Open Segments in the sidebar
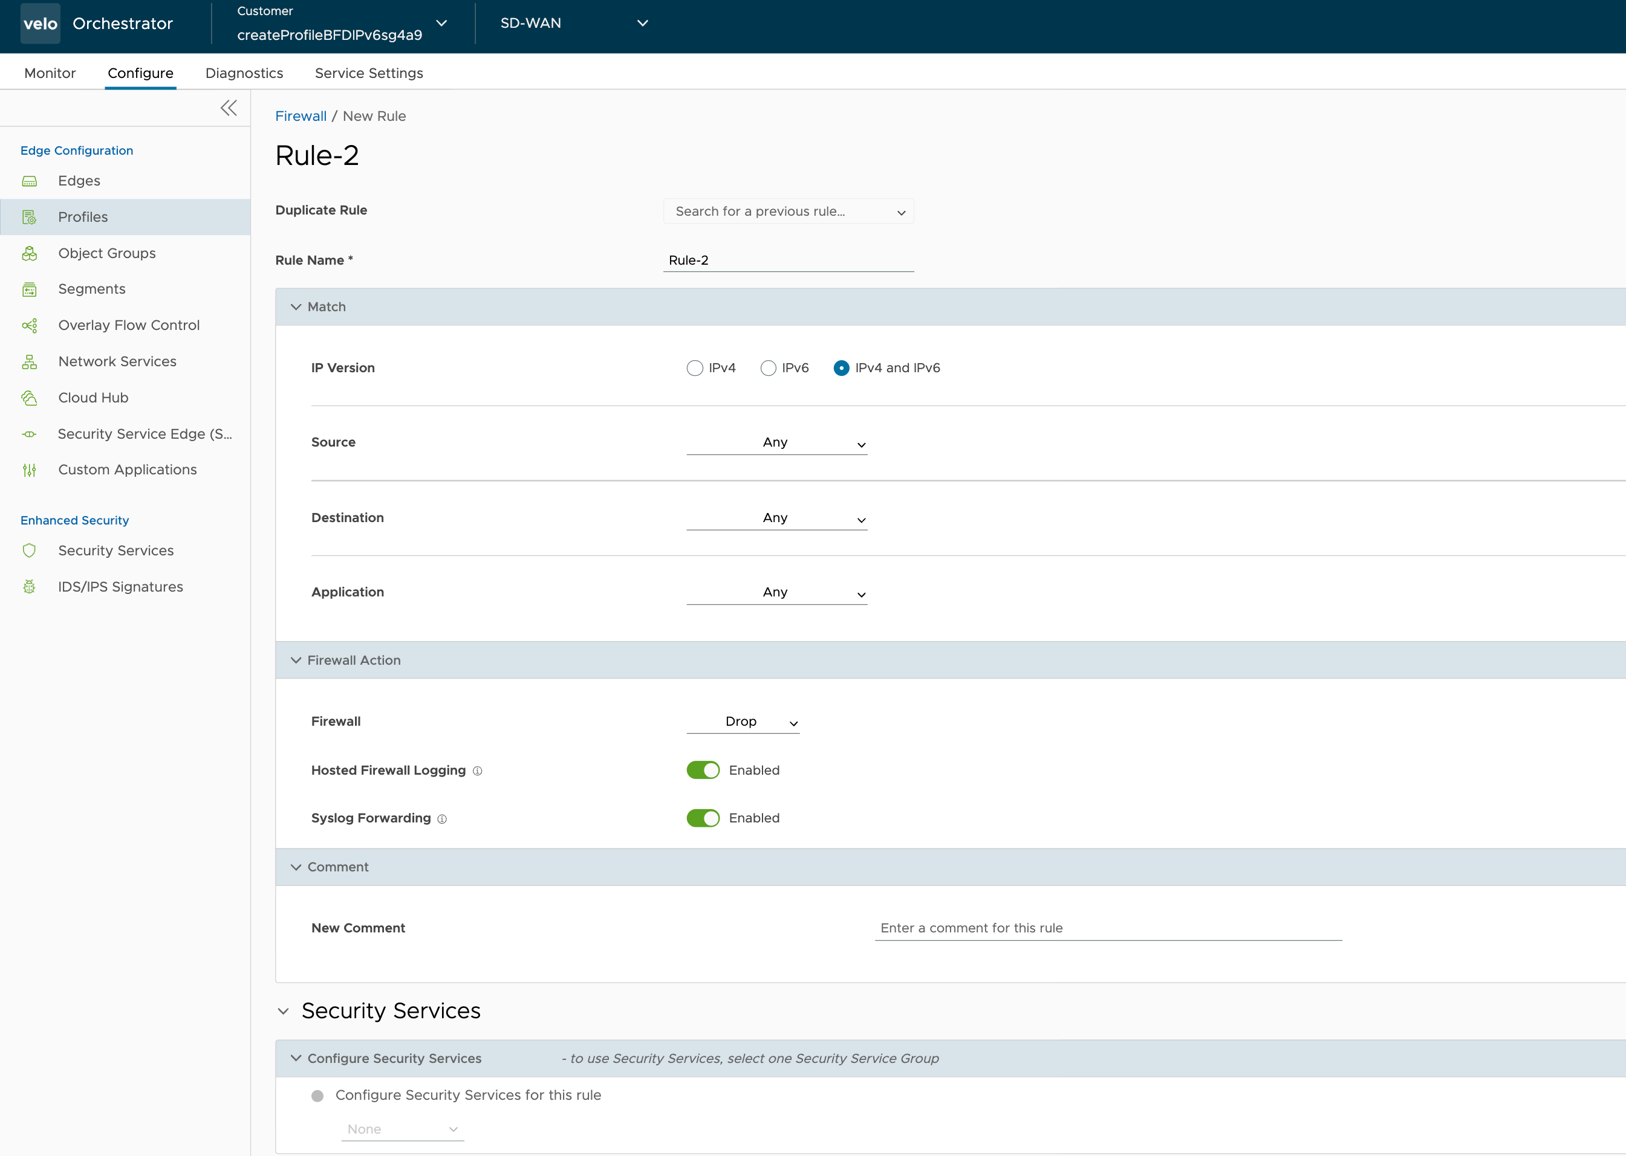 point(125,289)
